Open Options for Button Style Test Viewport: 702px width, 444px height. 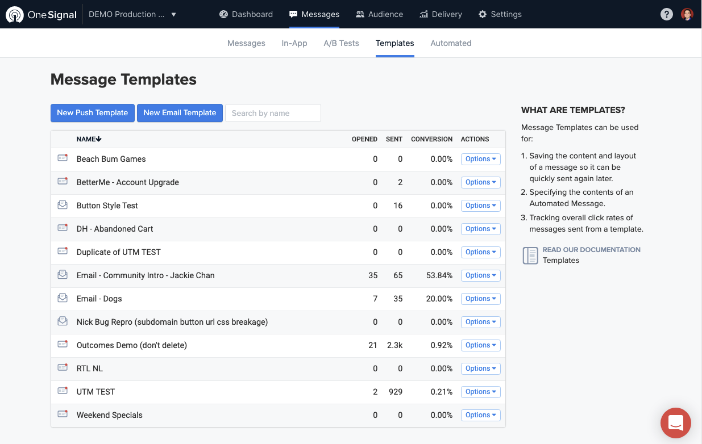click(x=480, y=206)
